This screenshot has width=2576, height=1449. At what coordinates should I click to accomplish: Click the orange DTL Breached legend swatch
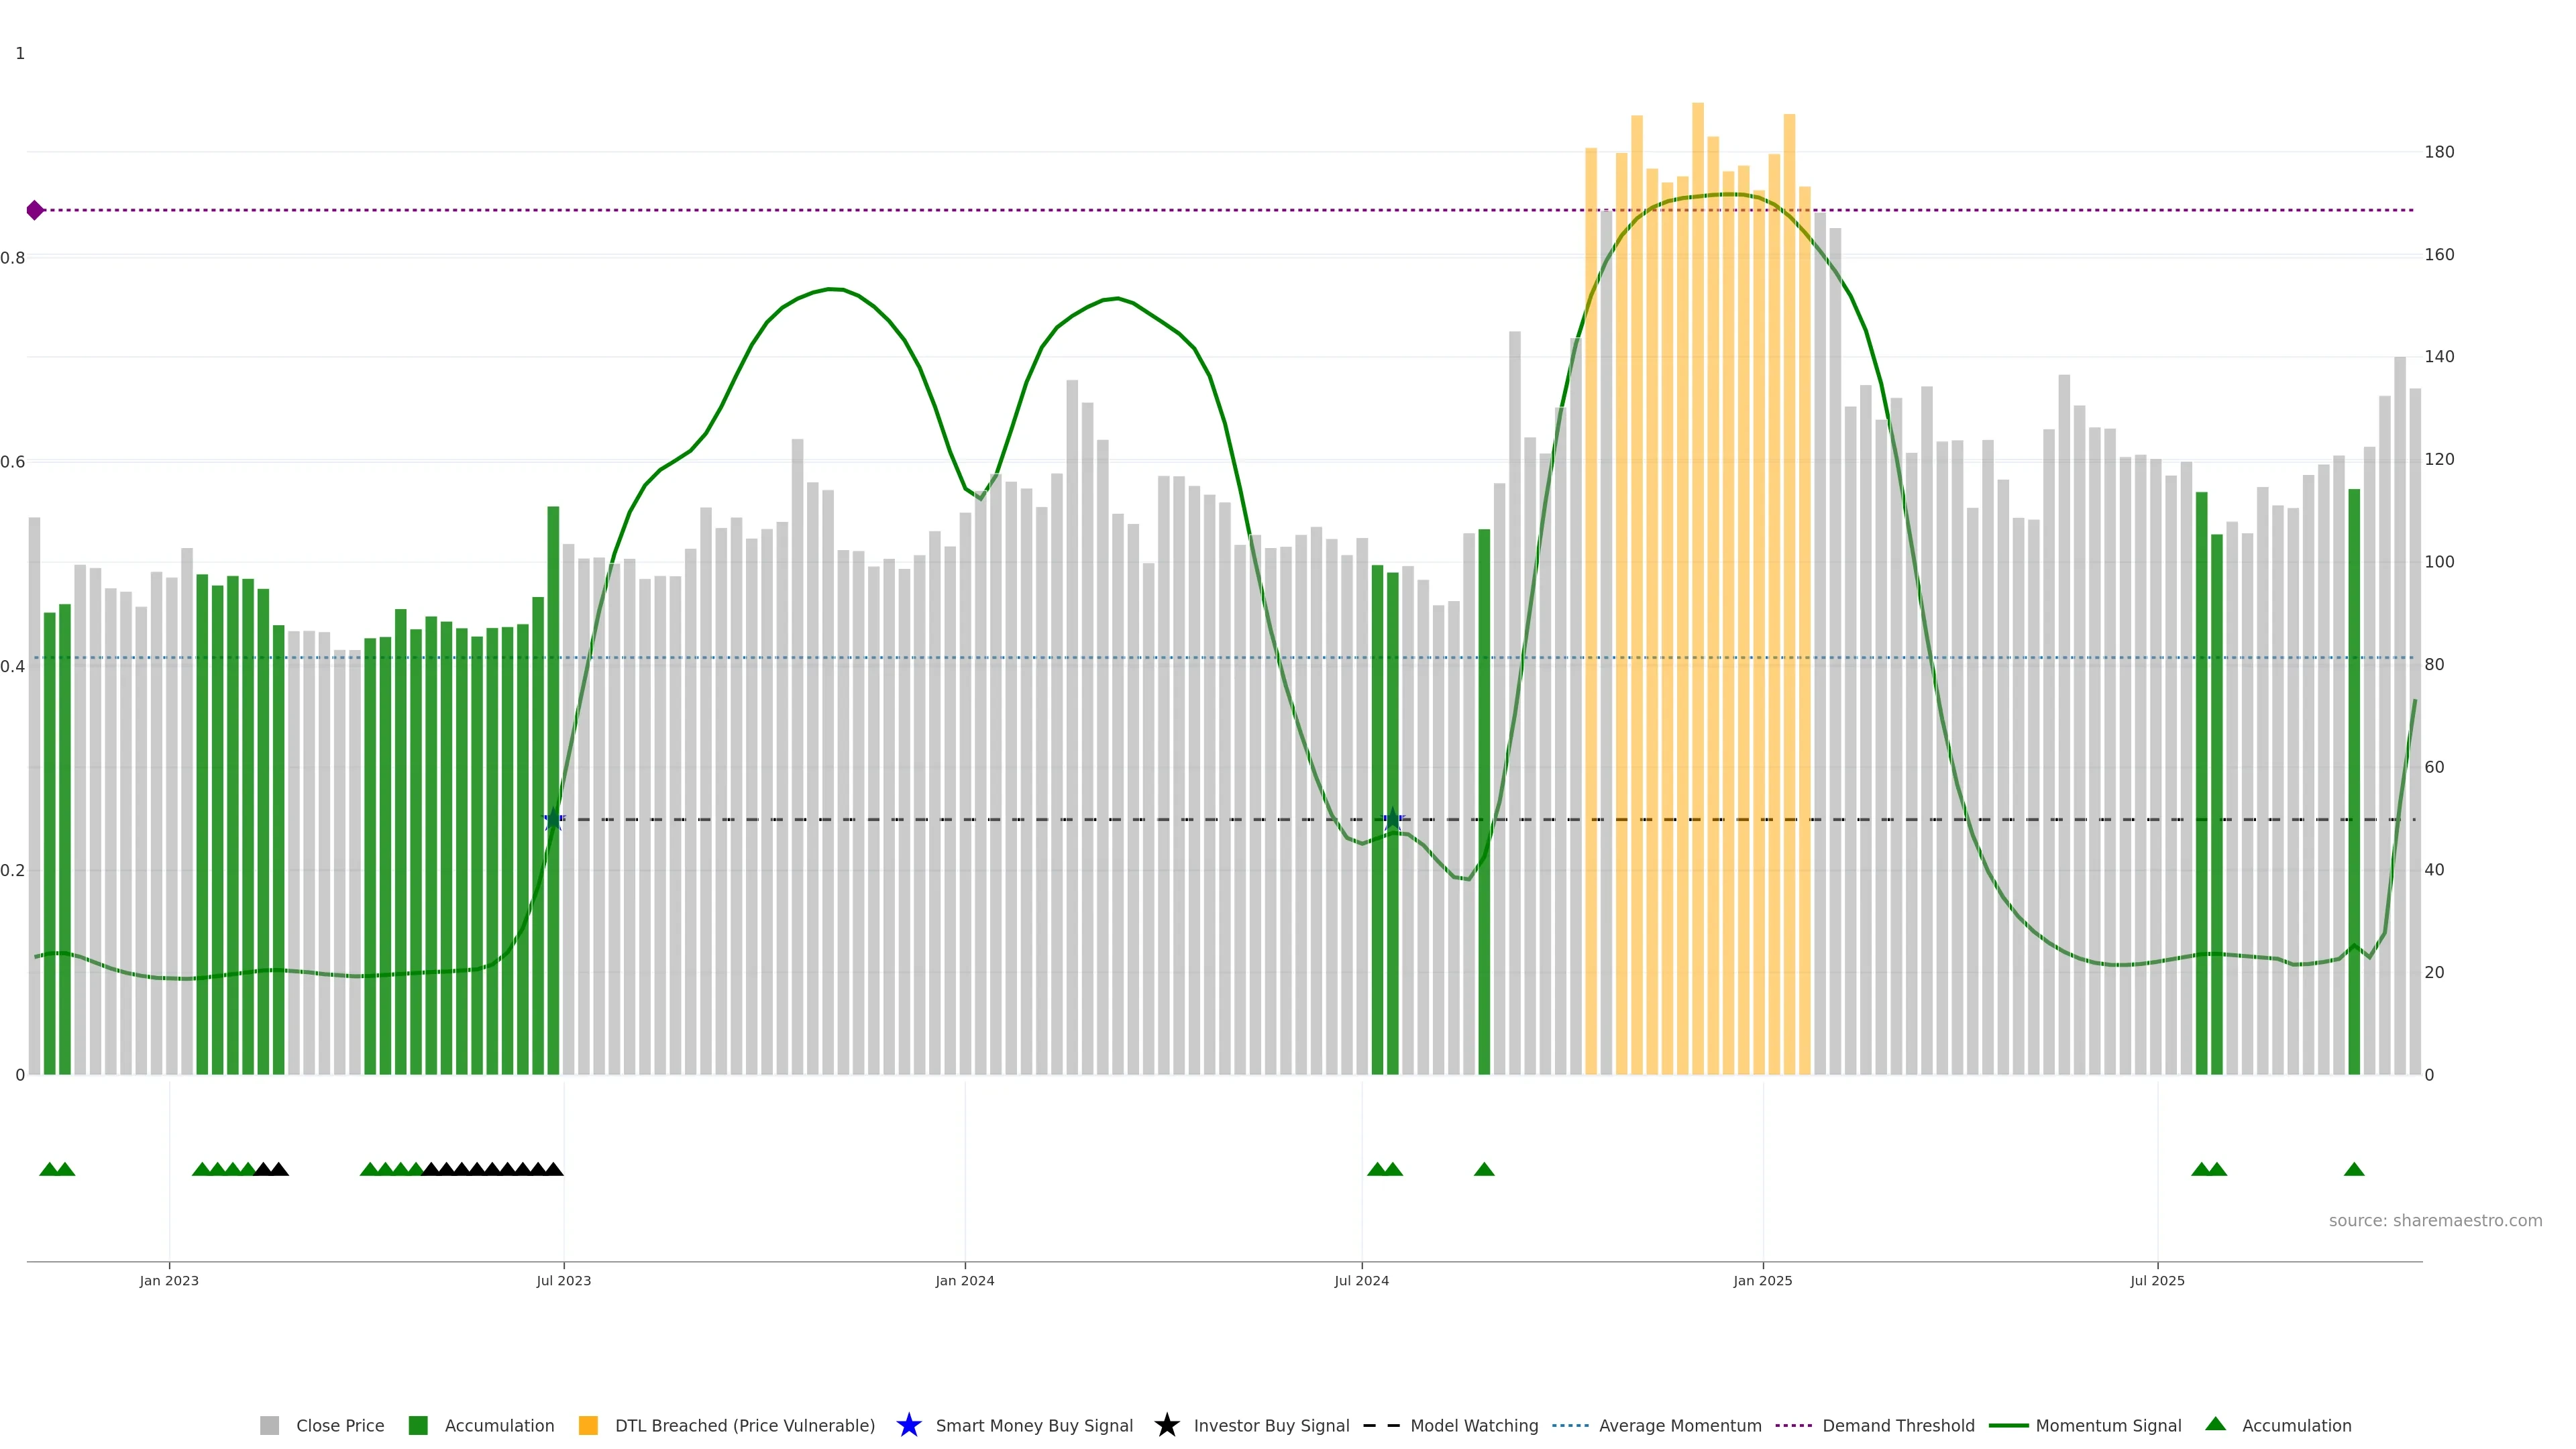pyautogui.click(x=588, y=1425)
